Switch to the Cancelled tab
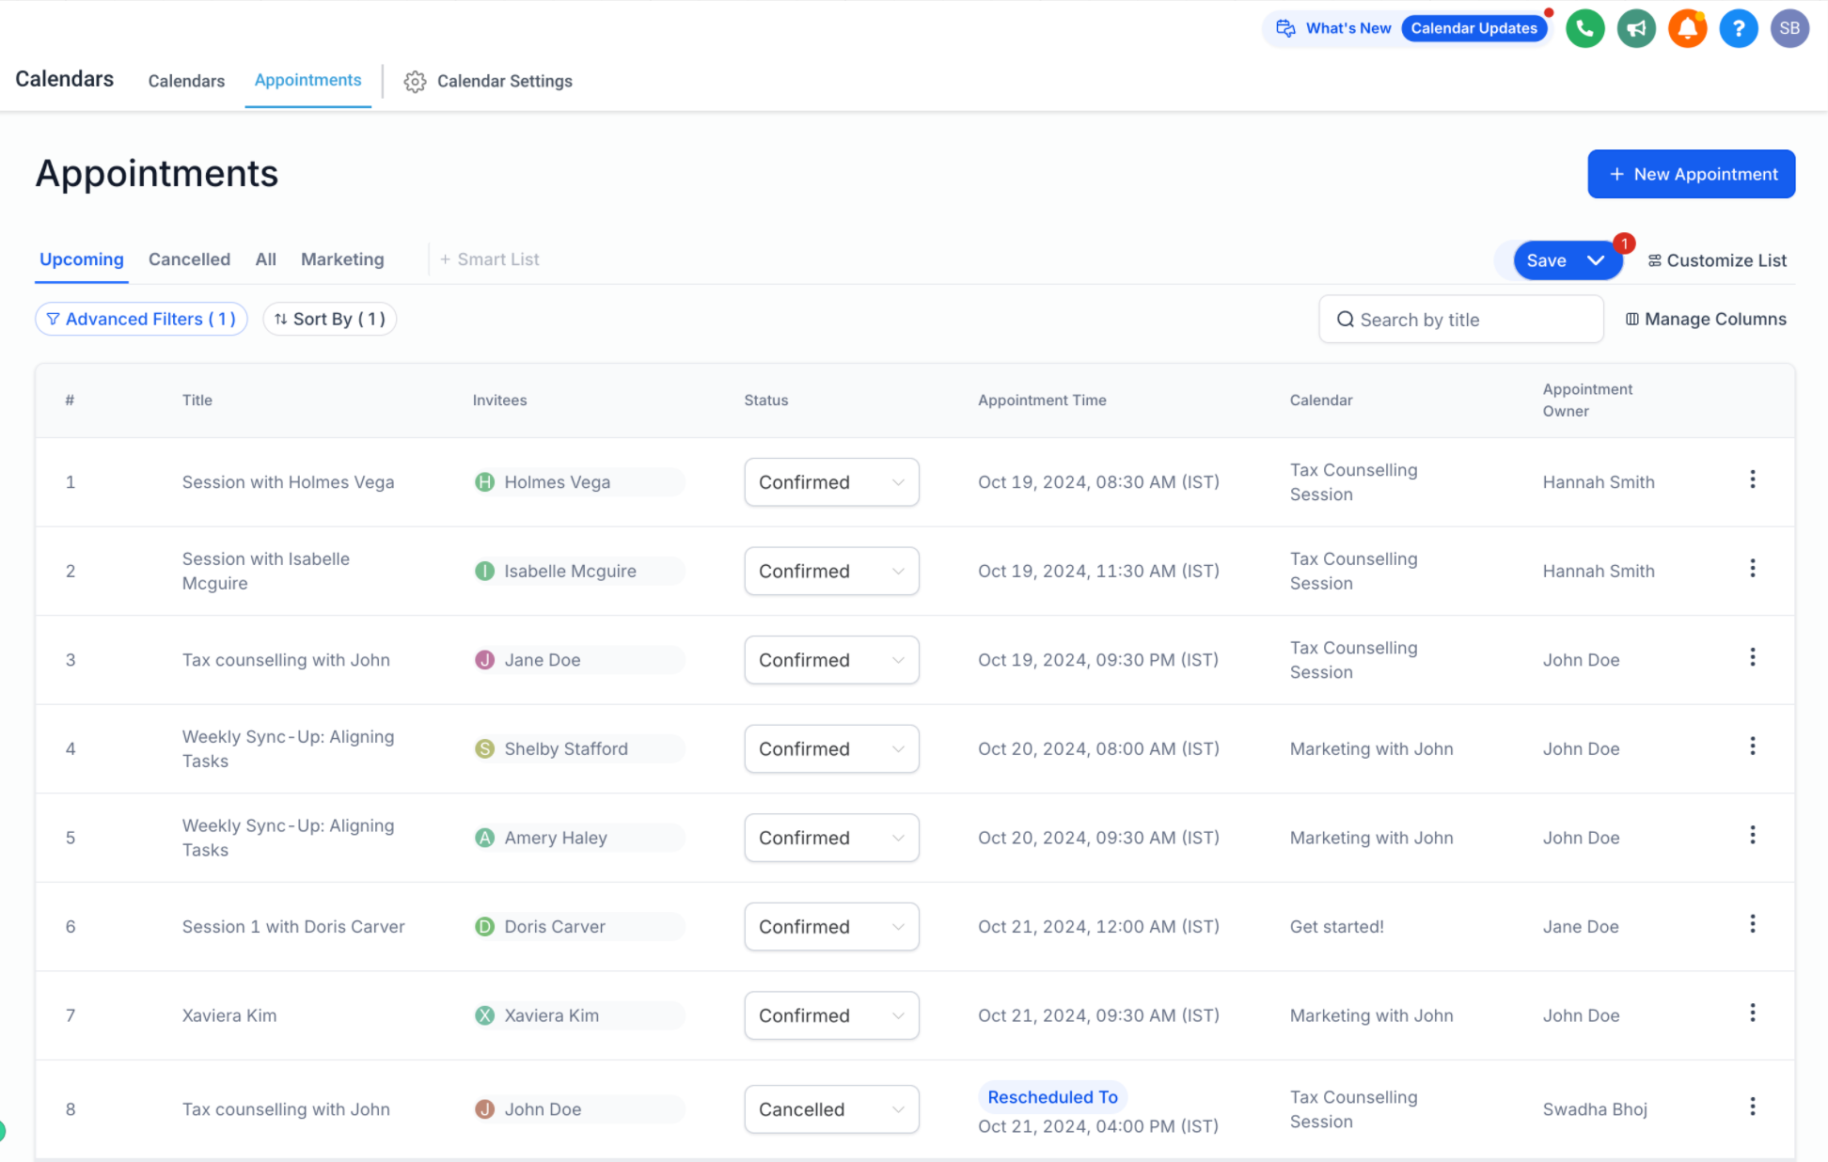The width and height of the screenshot is (1828, 1162). pos(189,259)
